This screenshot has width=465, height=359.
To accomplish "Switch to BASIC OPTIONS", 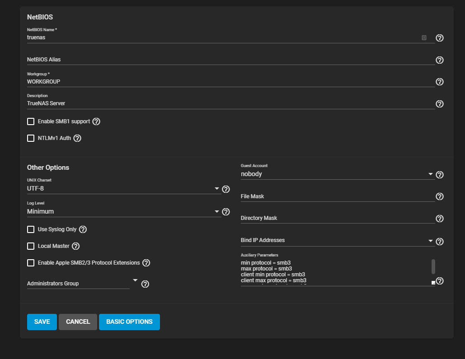I will [129, 322].
